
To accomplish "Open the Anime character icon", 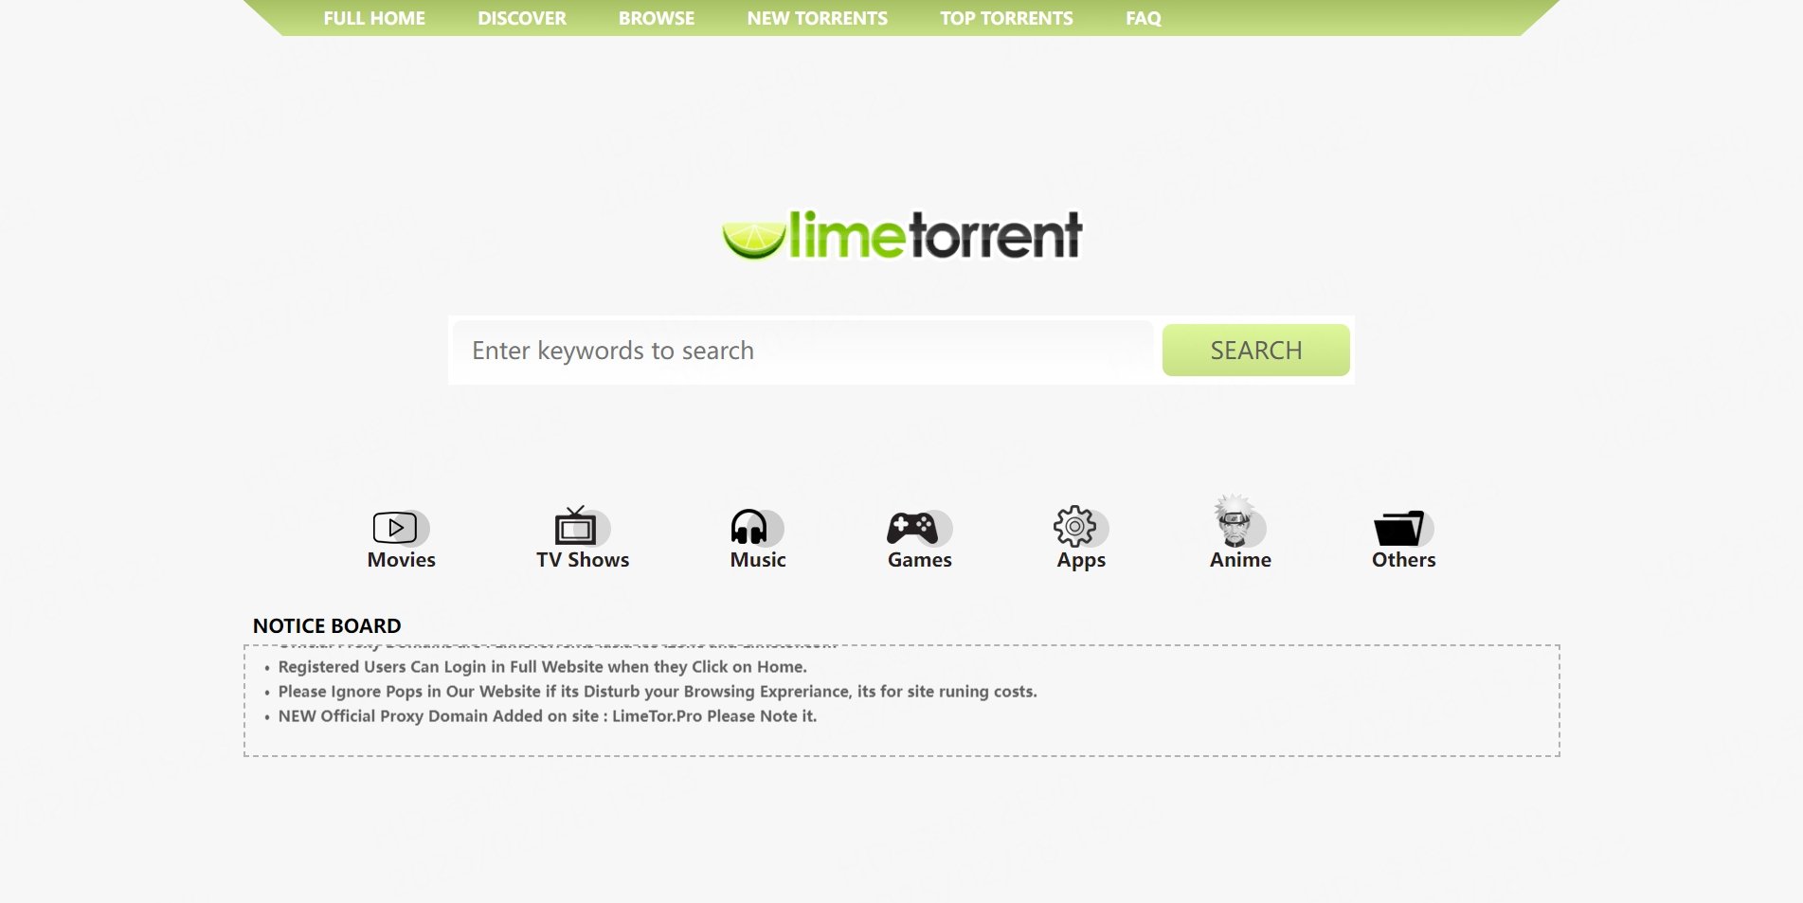I will tap(1240, 521).
